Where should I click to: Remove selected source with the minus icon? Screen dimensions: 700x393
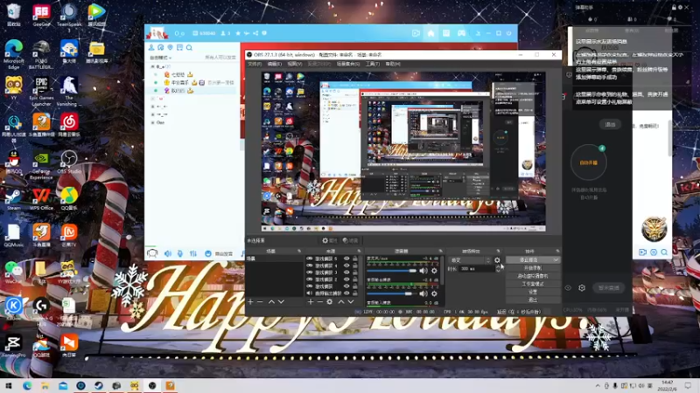point(319,302)
